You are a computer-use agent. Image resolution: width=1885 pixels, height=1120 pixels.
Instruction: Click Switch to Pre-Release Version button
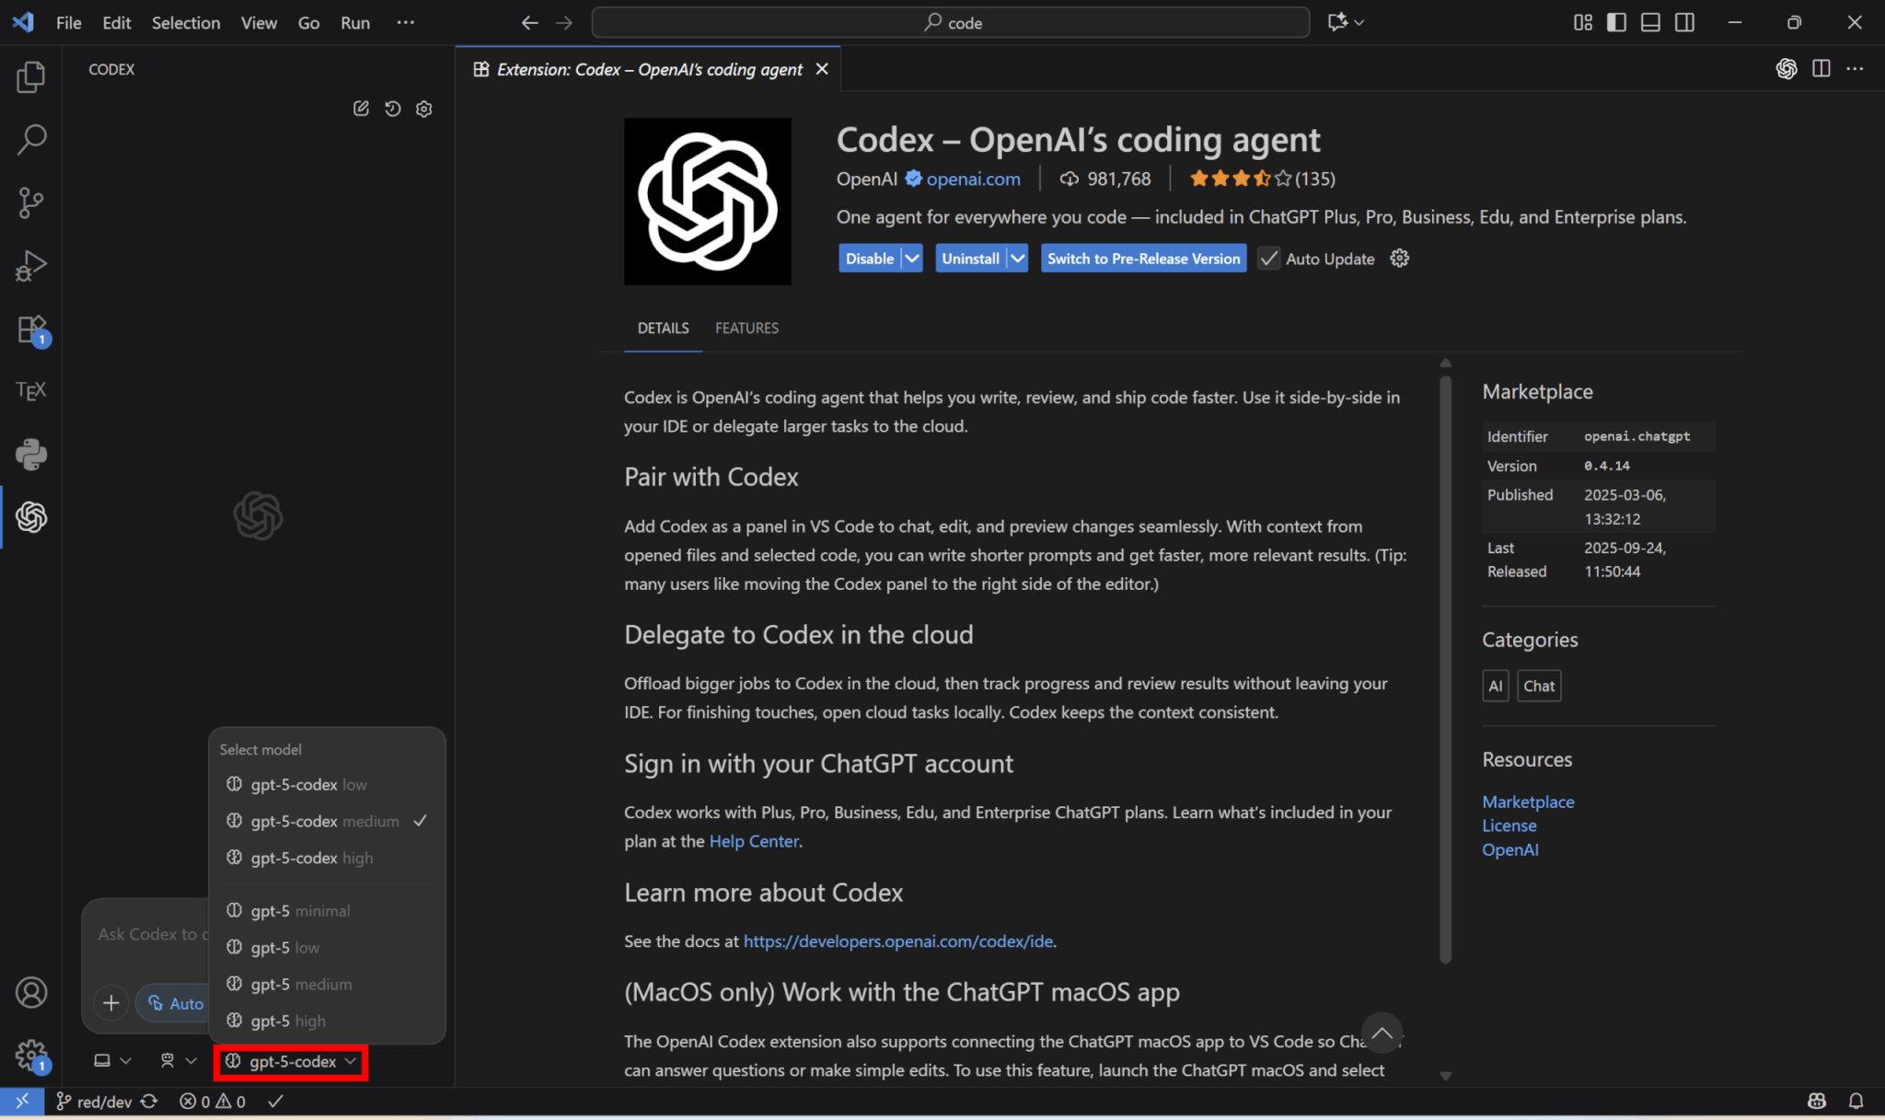(x=1143, y=259)
